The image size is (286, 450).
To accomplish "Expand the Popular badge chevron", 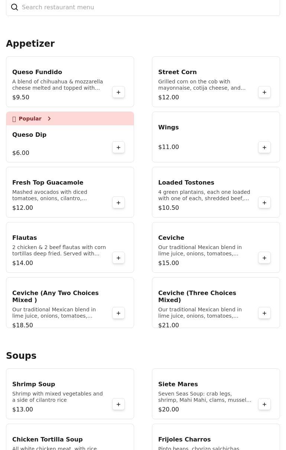I will pos(49,119).
